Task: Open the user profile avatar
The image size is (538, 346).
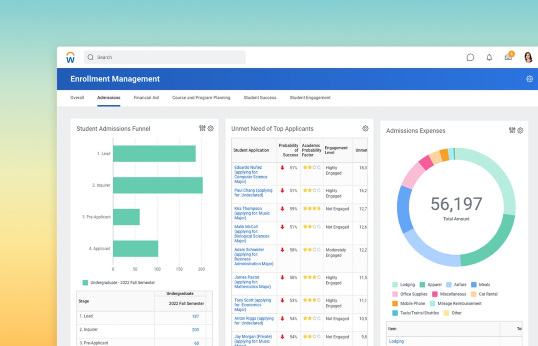Action: tap(528, 57)
